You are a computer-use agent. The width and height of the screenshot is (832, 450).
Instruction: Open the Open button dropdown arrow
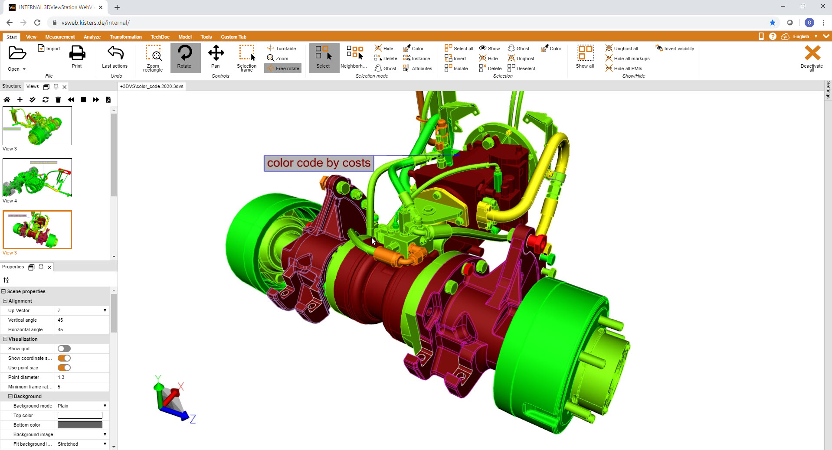tap(24, 69)
